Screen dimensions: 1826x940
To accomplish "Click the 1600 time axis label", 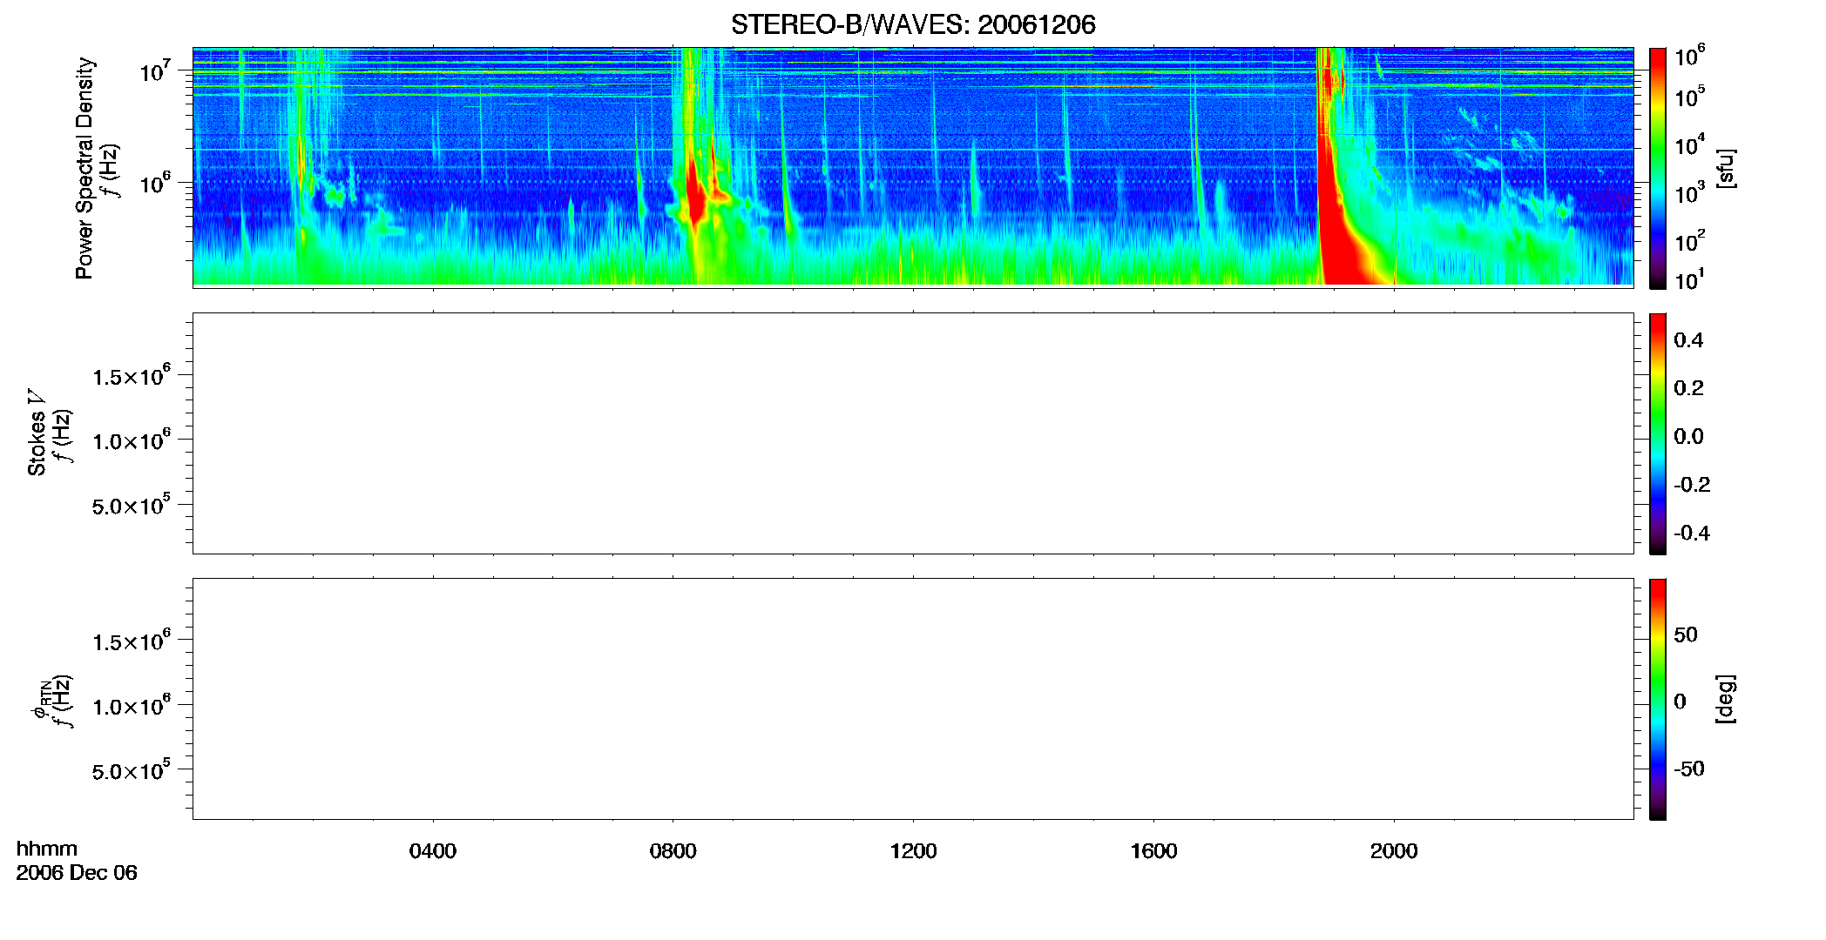I will click(x=1153, y=851).
